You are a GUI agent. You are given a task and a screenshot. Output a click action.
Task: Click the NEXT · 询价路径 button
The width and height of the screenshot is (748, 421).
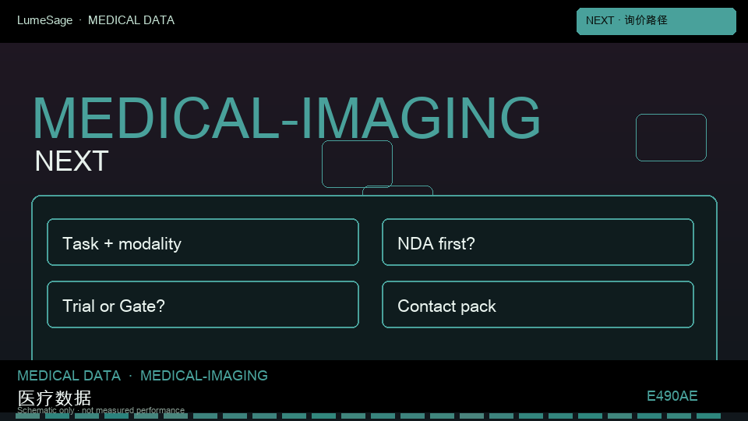[656, 21]
